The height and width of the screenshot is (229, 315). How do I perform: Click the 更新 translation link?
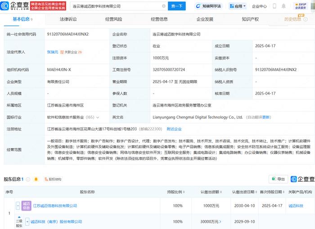[x=266, y=117]
